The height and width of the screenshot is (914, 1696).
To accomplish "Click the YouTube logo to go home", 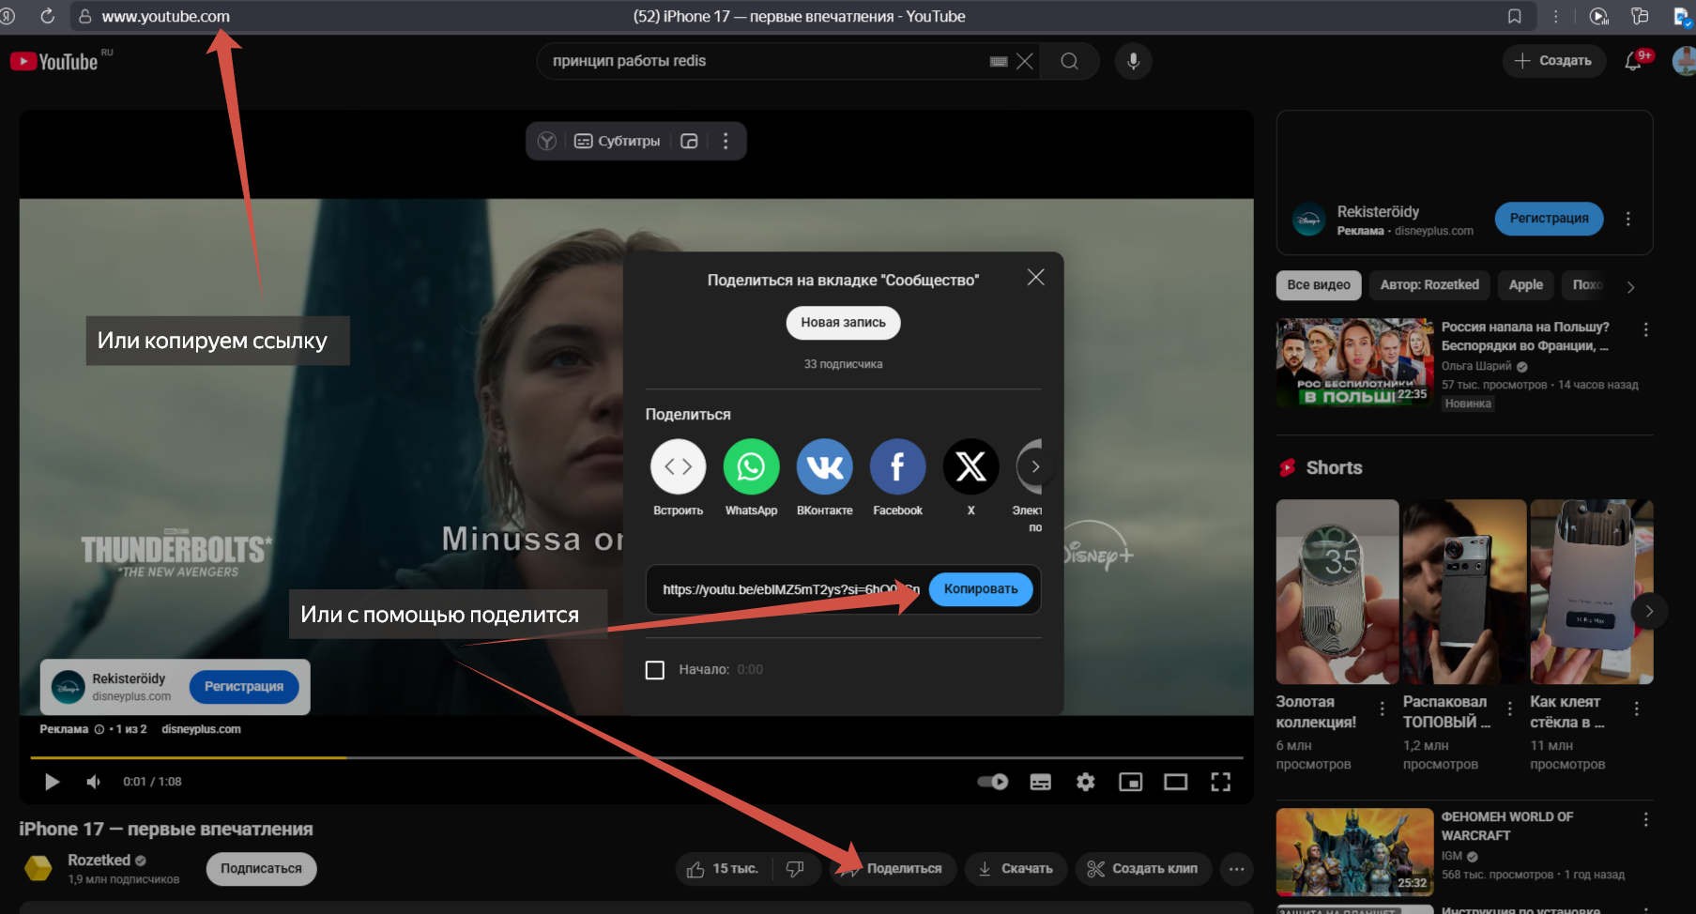I will [x=54, y=62].
